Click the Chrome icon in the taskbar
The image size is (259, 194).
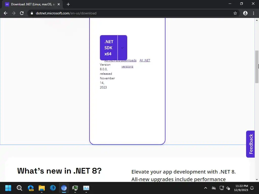coord(64,188)
